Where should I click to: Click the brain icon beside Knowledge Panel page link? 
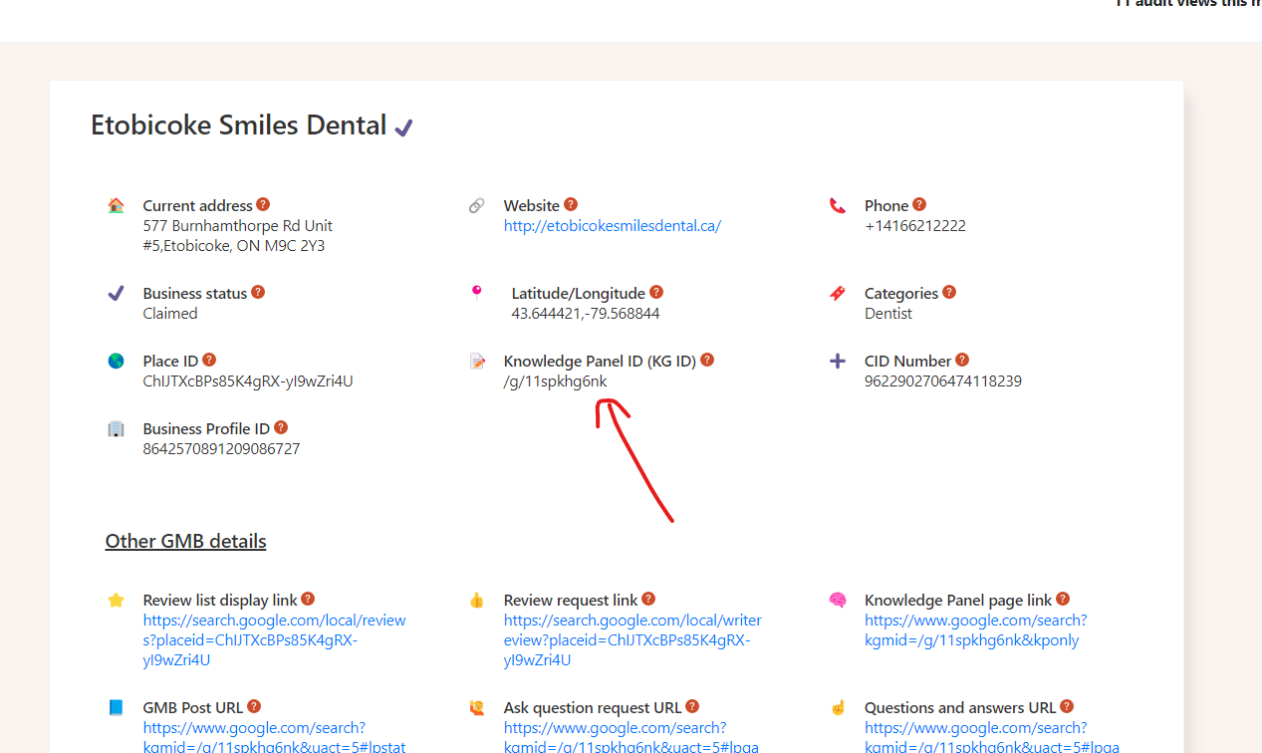[x=837, y=599]
